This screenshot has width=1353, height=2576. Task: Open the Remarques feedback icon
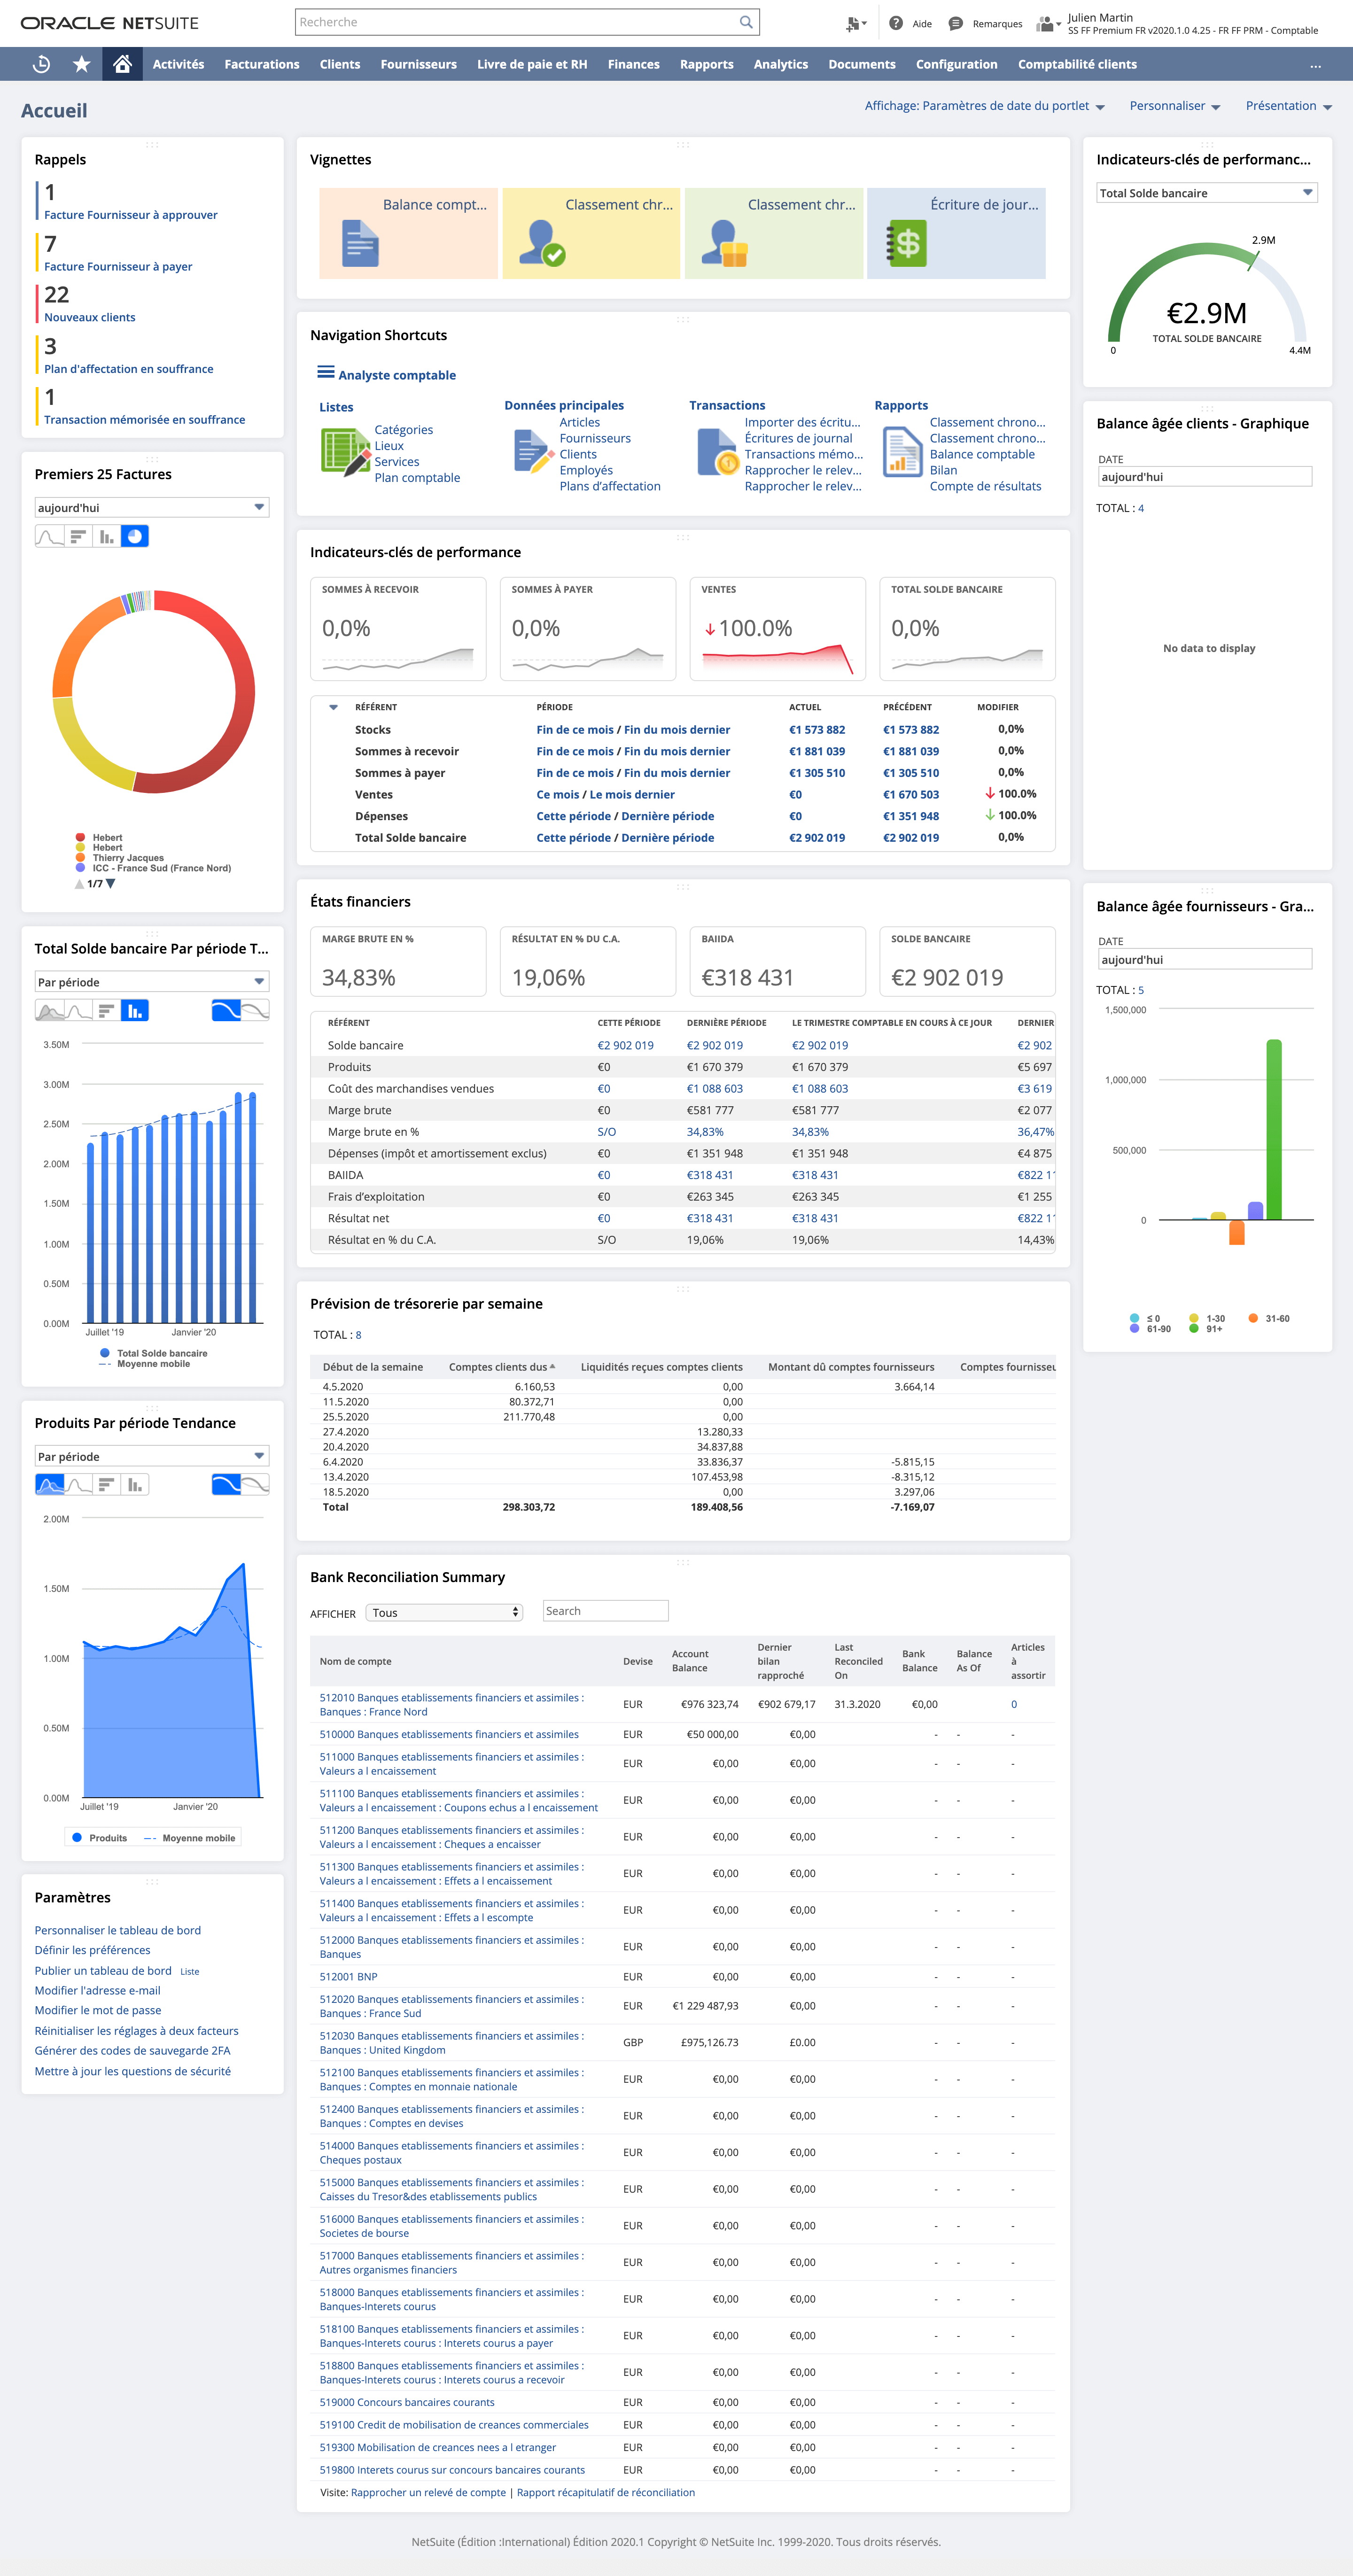click(x=955, y=23)
